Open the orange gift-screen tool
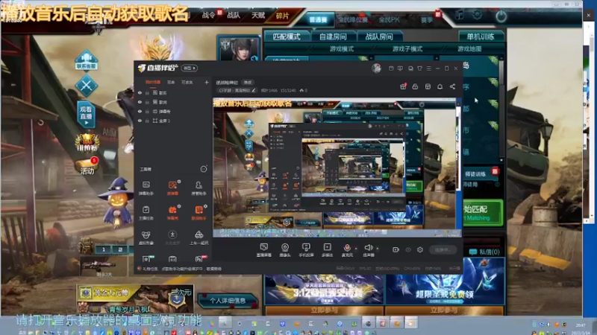597x335 pixels. (x=172, y=188)
